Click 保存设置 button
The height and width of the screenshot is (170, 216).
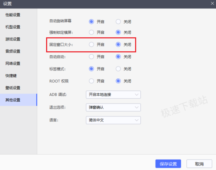168,164
